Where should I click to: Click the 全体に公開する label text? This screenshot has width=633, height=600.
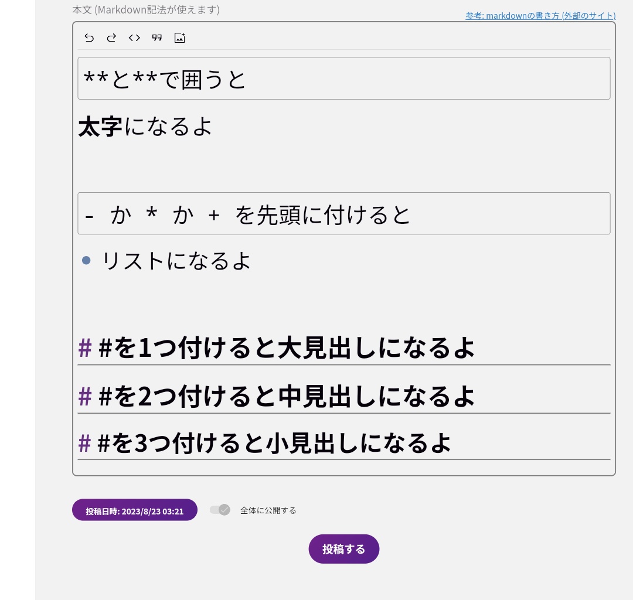click(x=268, y=510)
